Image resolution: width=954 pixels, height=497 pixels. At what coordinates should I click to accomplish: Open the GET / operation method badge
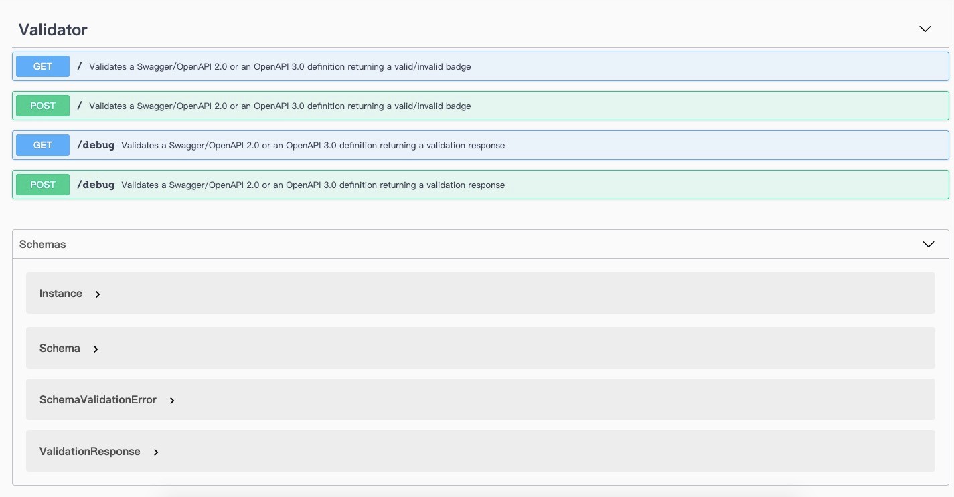pos(43,66)
